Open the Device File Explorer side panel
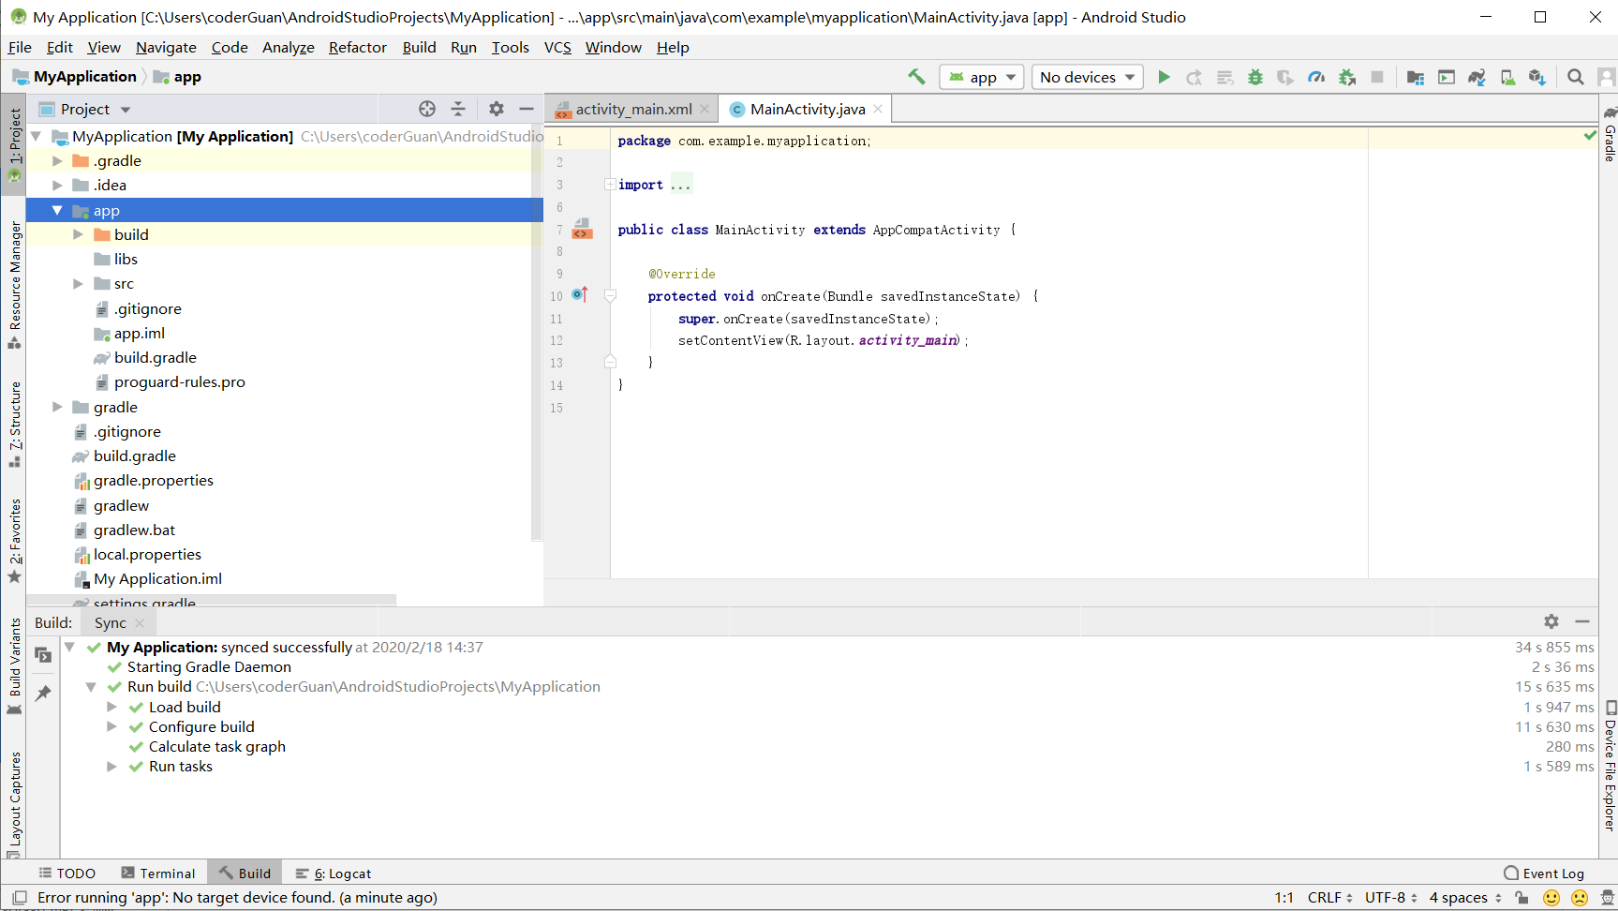The height and width of the screenshot is (911, 1618). coord(1610,766)
